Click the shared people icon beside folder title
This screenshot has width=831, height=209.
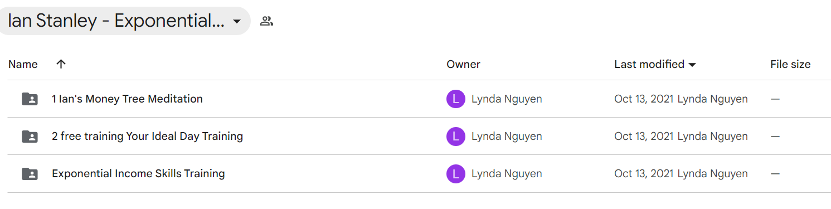[x=266, y=21]
